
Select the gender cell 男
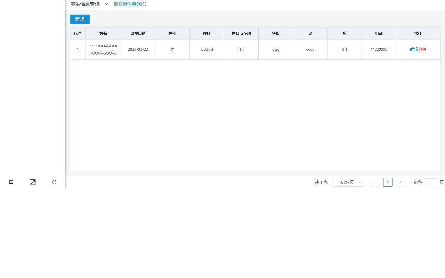coord(172,50)
